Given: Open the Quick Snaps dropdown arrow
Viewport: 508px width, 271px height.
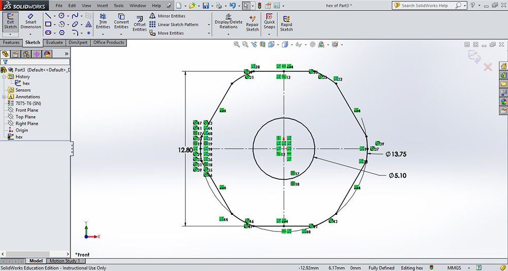Looking at the screenshot, I should pyautogui.click(x=269, y=34).
